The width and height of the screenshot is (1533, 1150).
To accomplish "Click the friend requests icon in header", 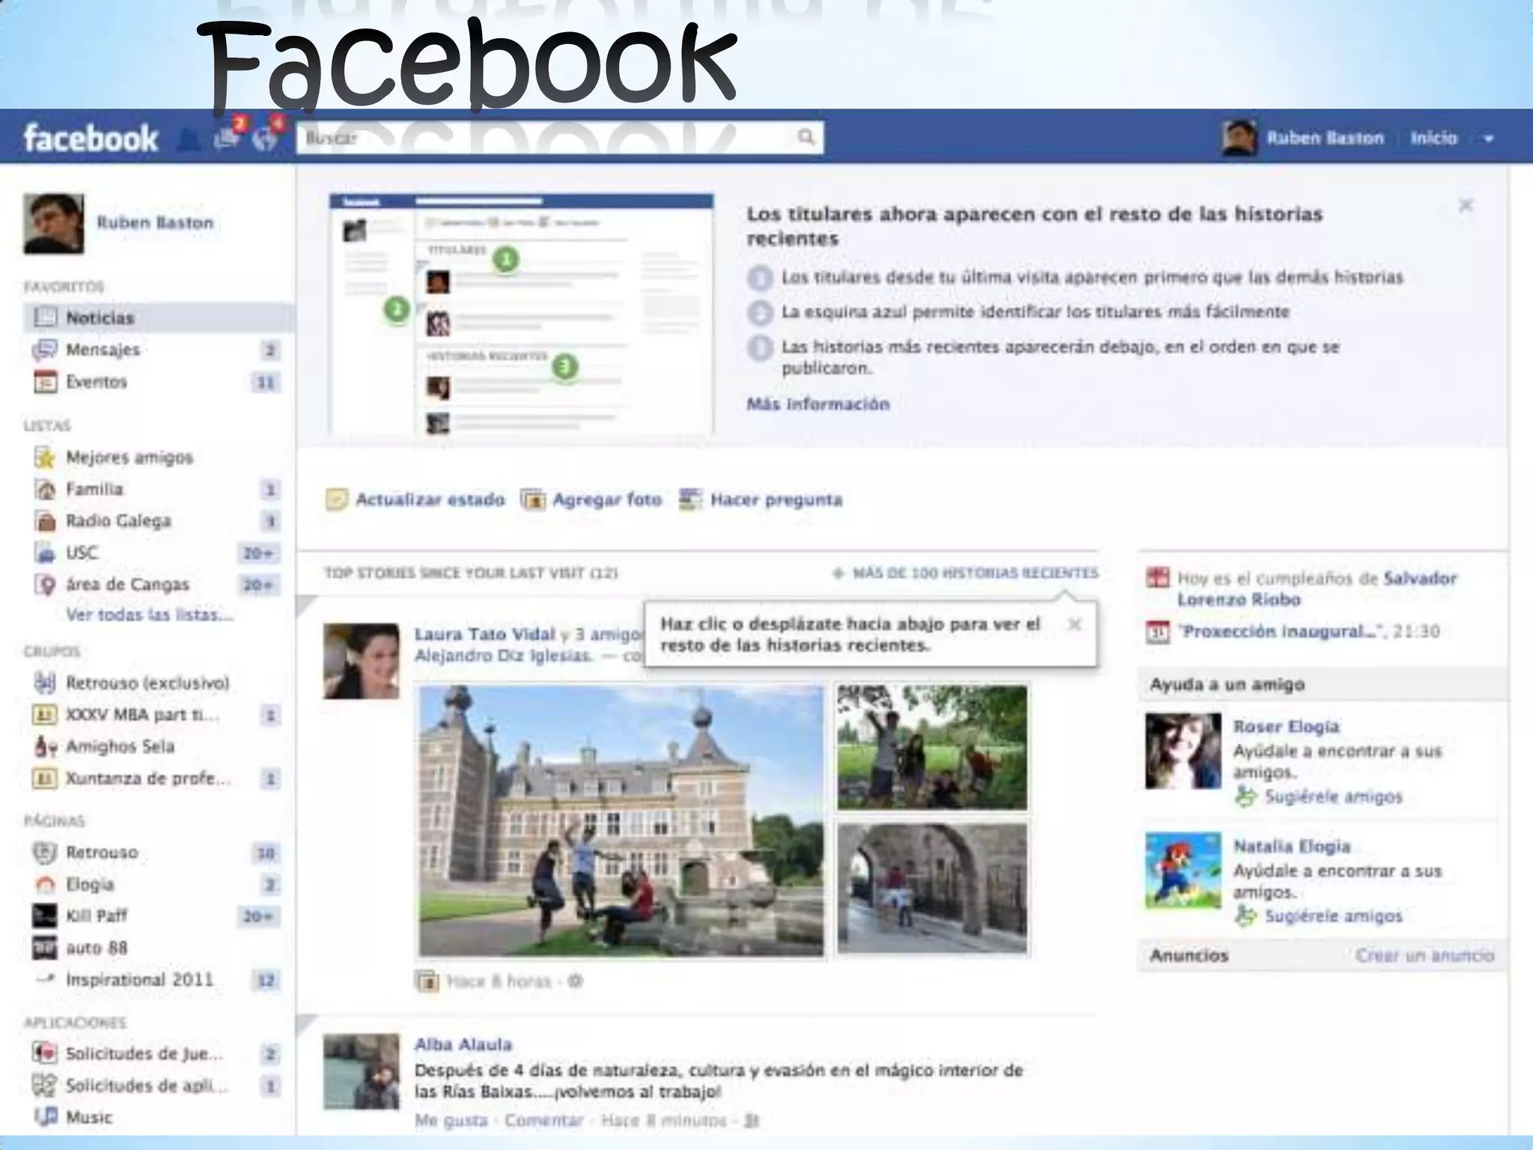I will 189,139.
